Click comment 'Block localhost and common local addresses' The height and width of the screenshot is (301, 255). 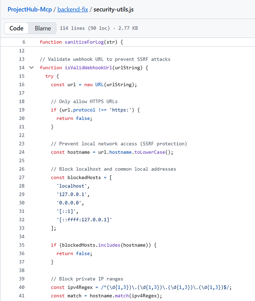[113, 169]
